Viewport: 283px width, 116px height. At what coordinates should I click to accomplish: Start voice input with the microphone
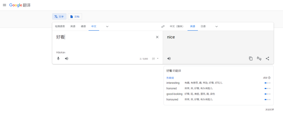pos(58,59)
